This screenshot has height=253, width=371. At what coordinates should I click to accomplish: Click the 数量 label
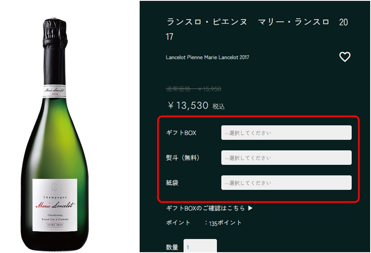(172, 248)
